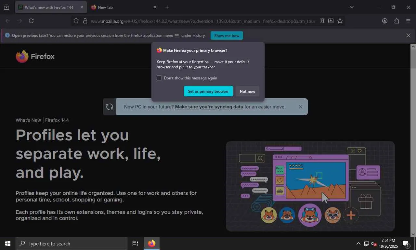
Task: Click the Firefox logo on the page
Action: (x=35, y=56)
